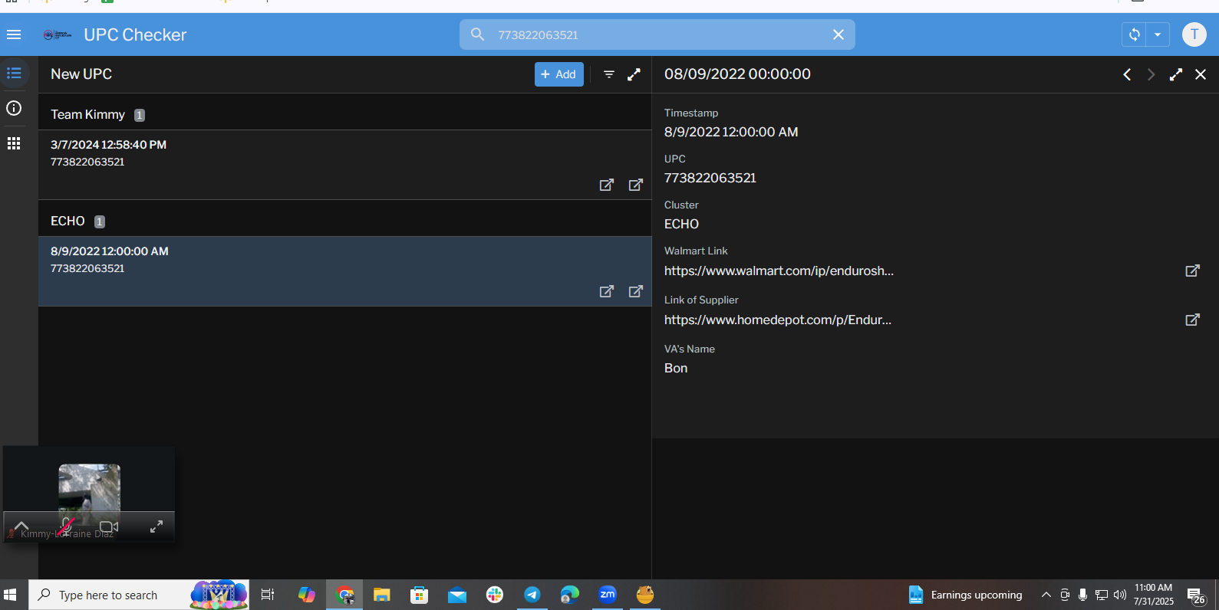The image size is (1219, 610).
Task: Select the list view icon in the sidebar
Action: coord(14,74)
